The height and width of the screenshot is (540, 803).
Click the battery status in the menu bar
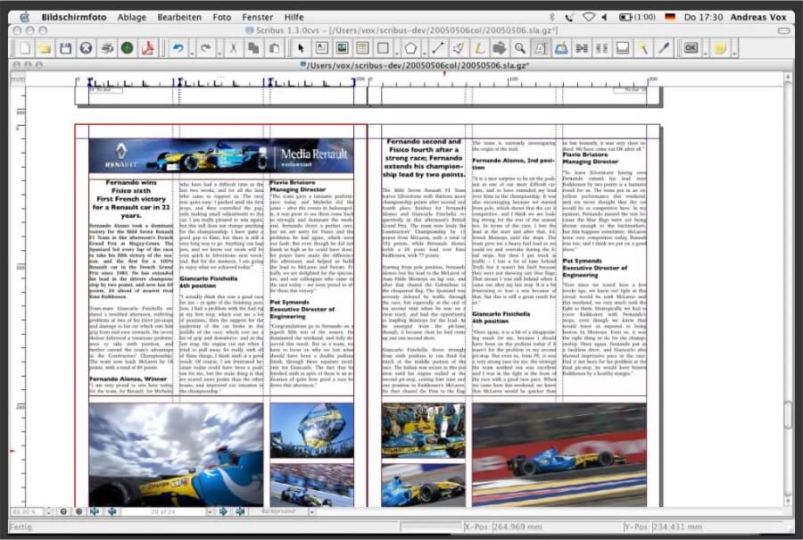pyautogui.click(x=637, y=18)
